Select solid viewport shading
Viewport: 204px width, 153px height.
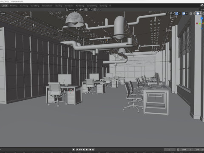pyautogui.click(x=198, y=14)
